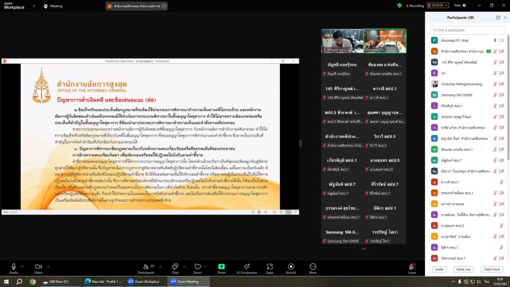Click the Mute me button
Screen dimensions: 510x287
464,269
